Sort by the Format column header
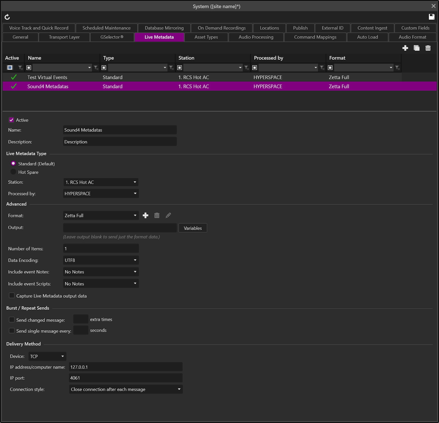Viewport: 439px width, 423px height. click(363, 58)
